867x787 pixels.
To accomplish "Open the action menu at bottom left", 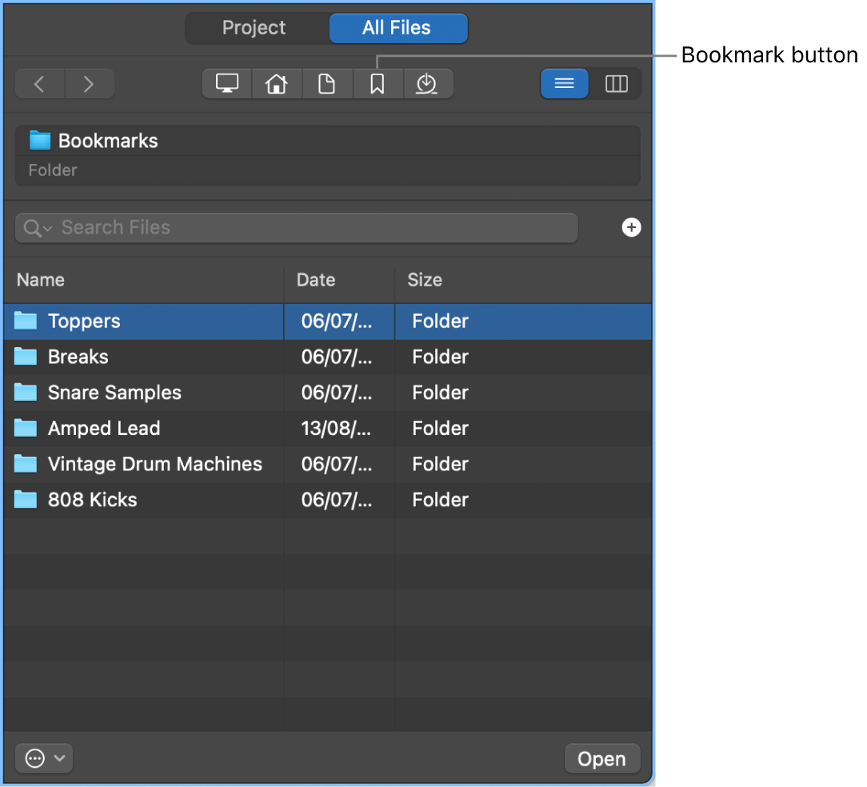I will coord(34,758).
